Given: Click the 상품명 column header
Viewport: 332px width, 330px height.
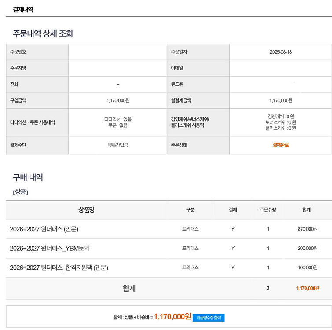Looking at the screenshot, I should (86, 210).
